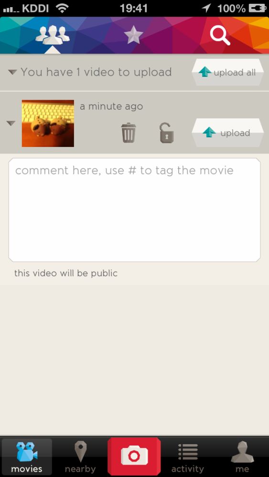Collapse the video item details triangle
The height and width of the screenshot is (477, 269).
[11, 123]
